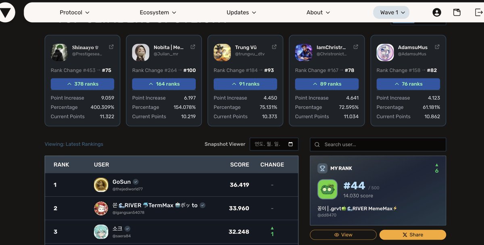Open IamChristr's external link icon
Viewport: 484px width, 245px height.
[x=356, y=47]
